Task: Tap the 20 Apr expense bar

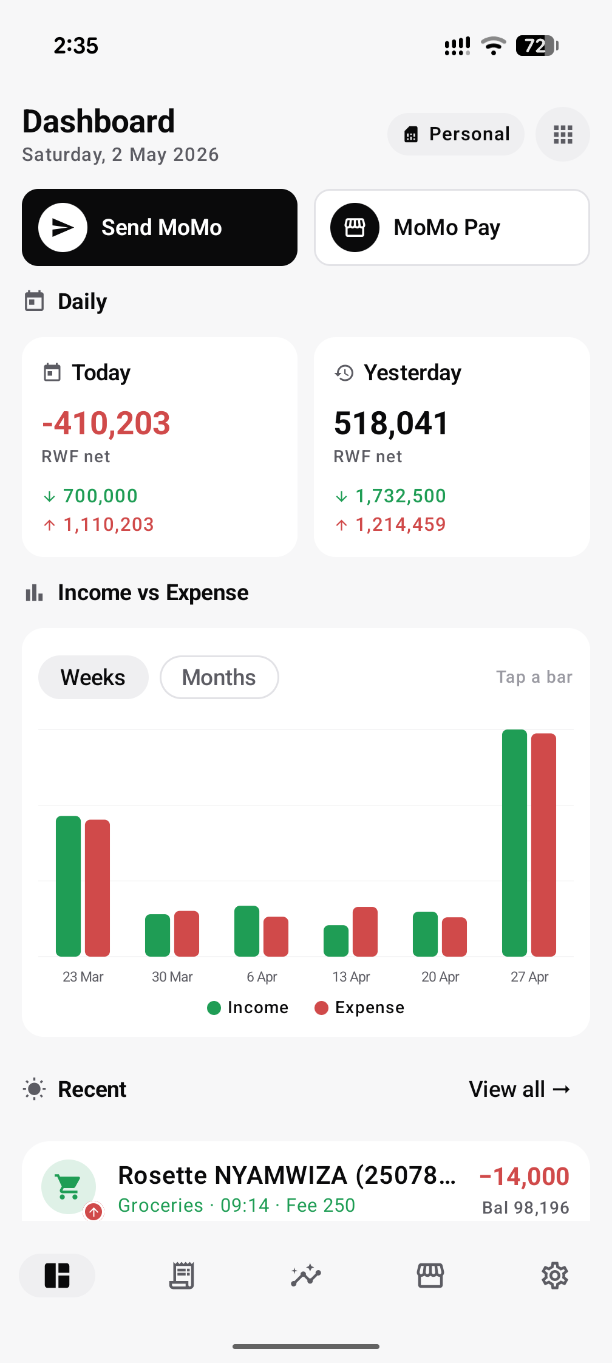Action: [454, 937]
